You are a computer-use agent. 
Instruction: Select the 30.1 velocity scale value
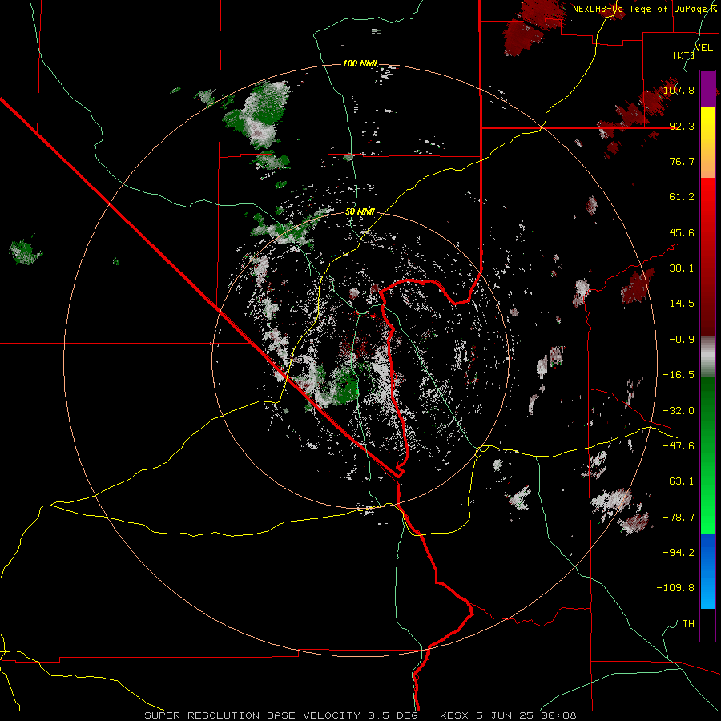682,268
